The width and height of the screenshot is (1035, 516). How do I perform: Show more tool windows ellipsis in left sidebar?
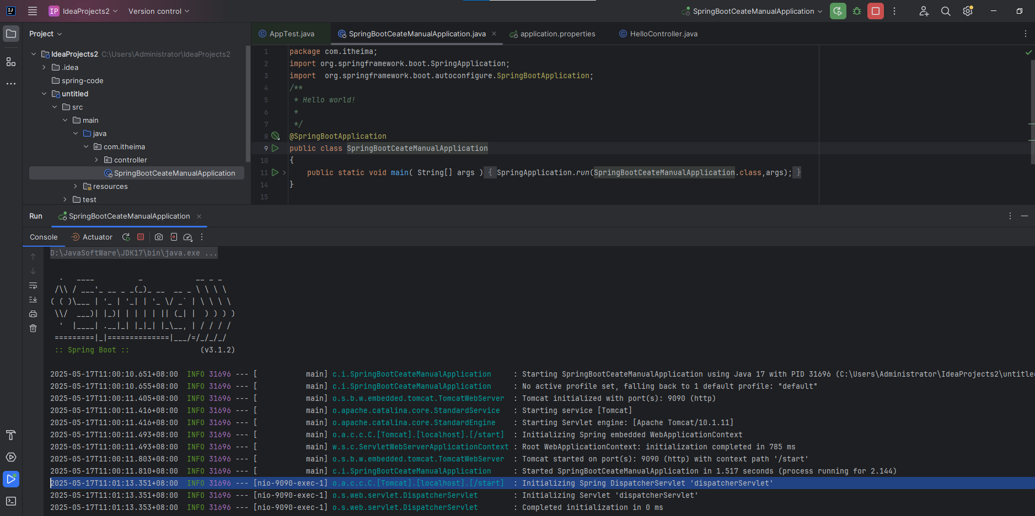[x=11, y=84]
